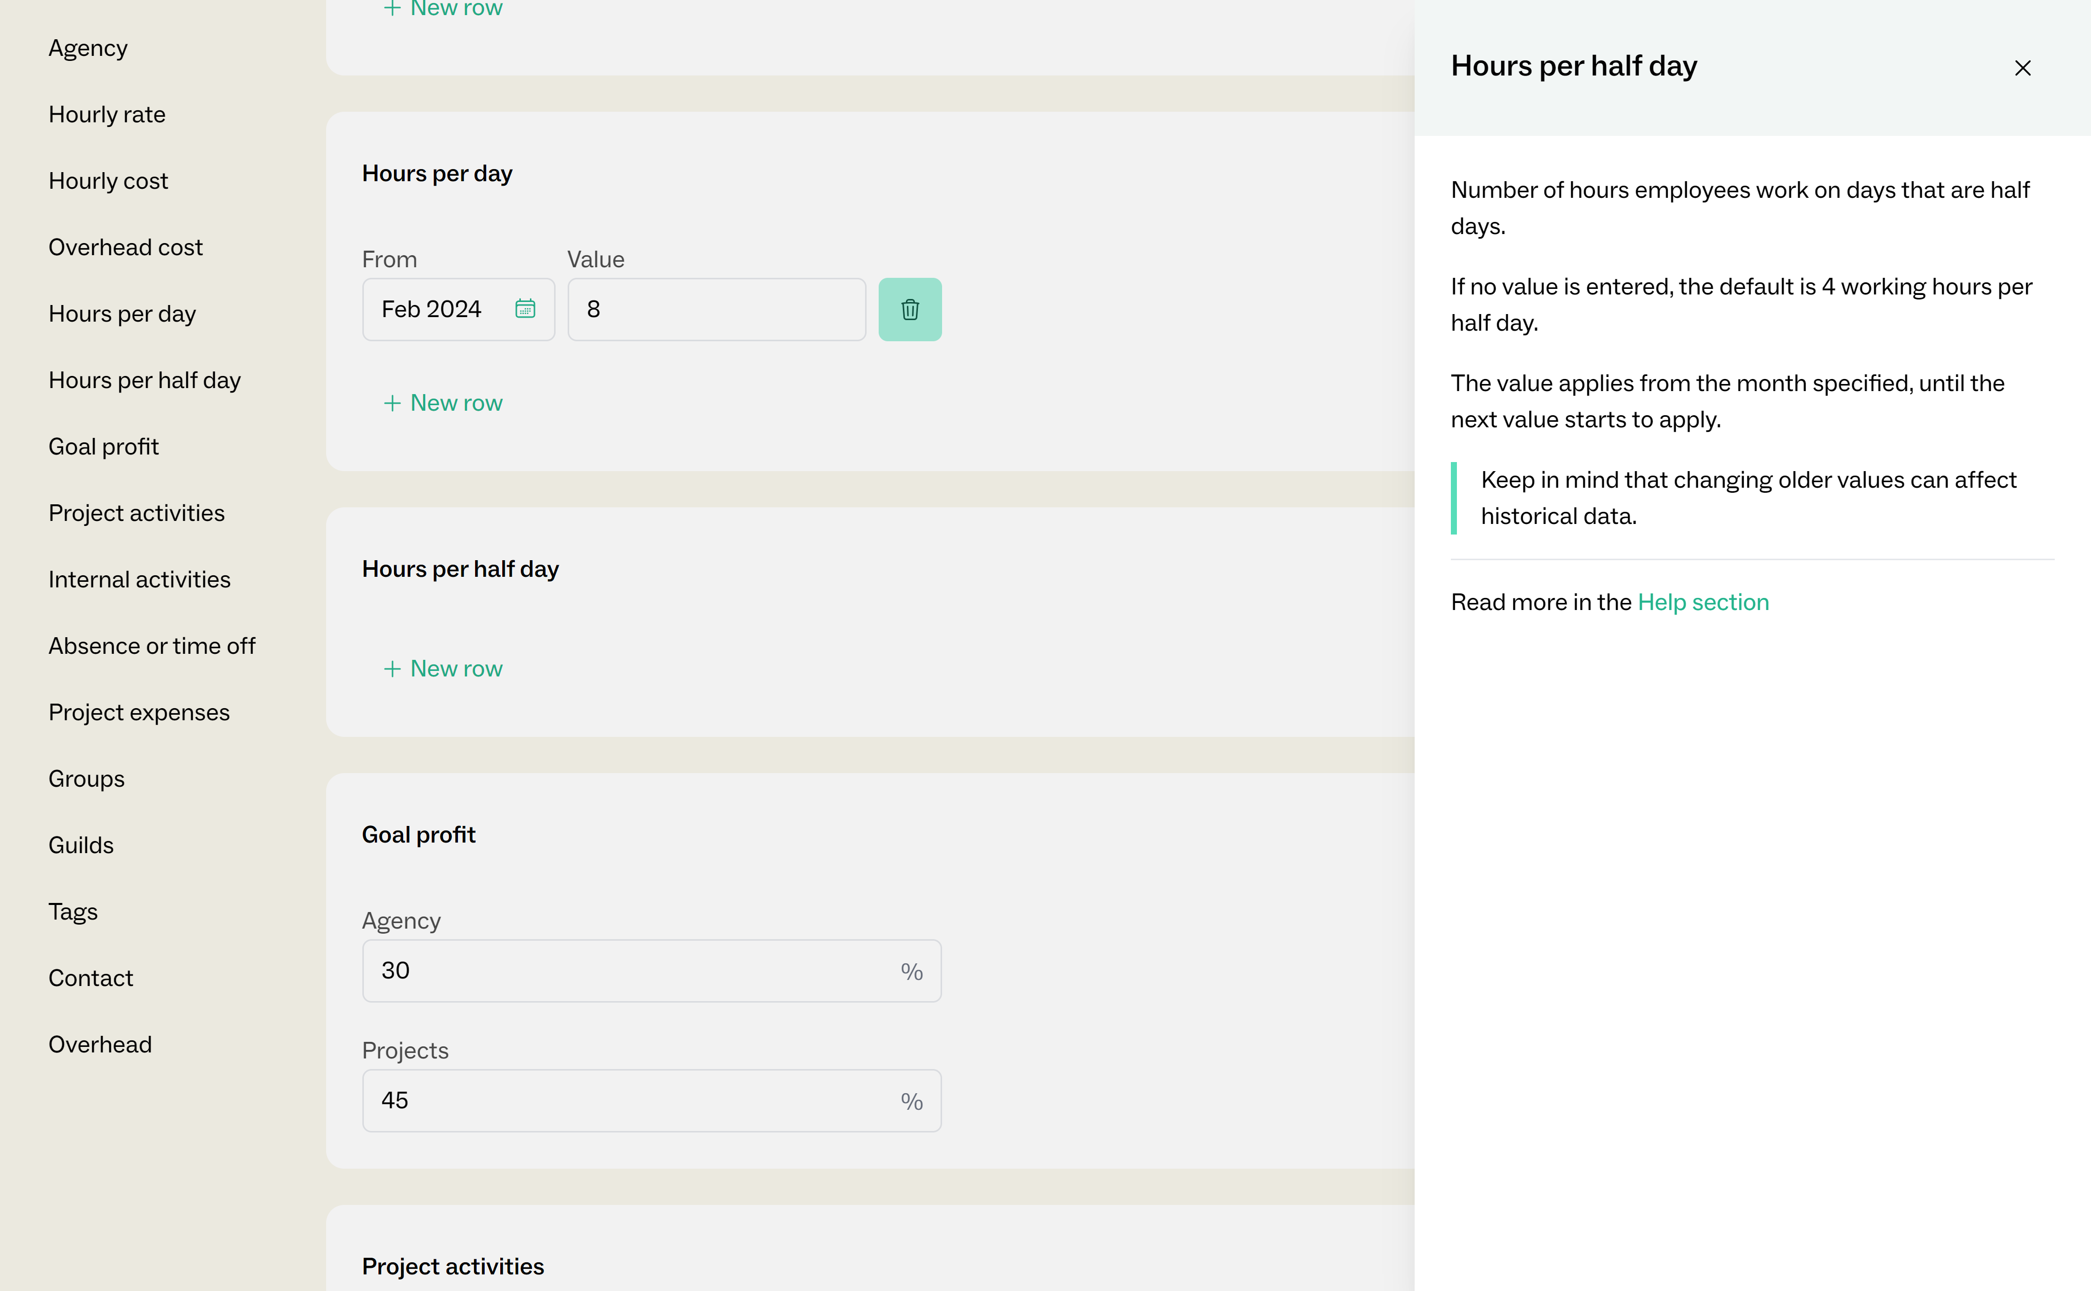Click New row at top of page
The width and height of the screenshot is (2091, 1291).
click(443, 9)
